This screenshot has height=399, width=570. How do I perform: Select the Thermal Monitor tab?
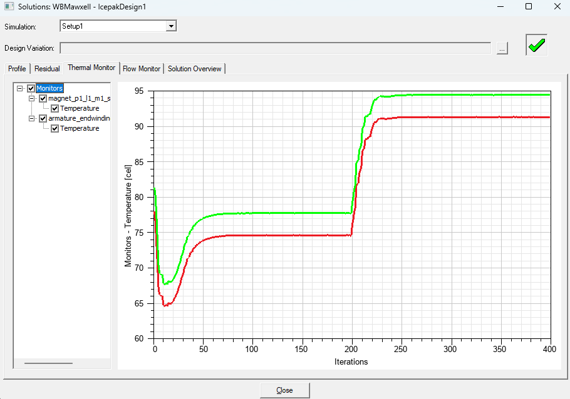pyautogui.click(x=91, y=68)
